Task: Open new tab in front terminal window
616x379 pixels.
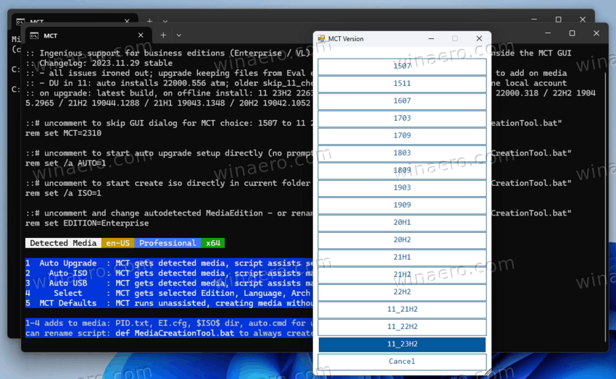Action: coord(164,35)
